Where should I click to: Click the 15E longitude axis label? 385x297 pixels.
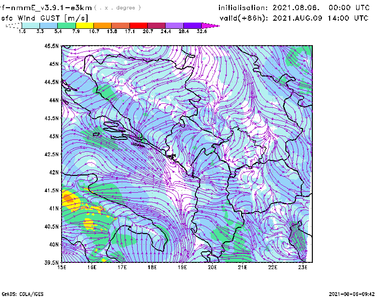point(62,267)
